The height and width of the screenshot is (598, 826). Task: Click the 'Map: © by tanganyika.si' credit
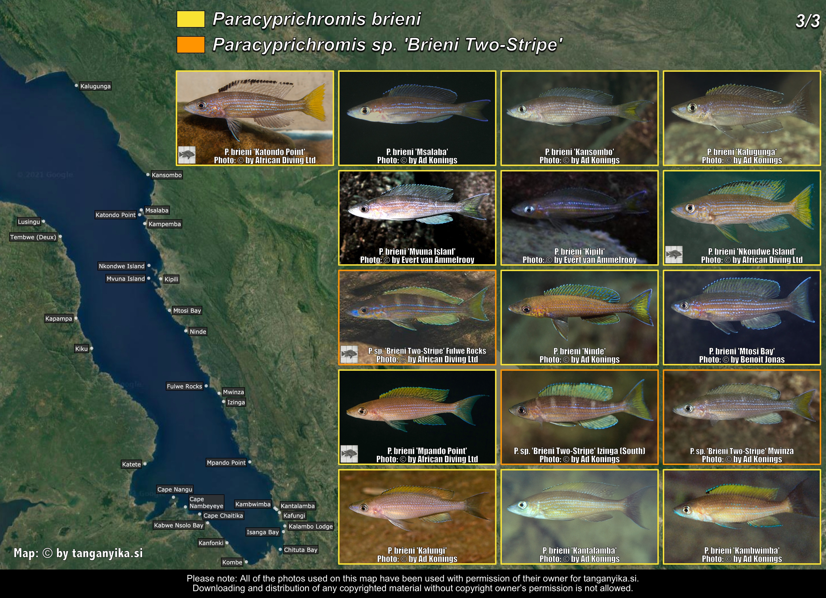pos(78,553)
